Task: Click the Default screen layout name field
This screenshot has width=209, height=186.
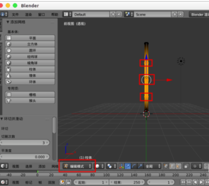Action: click(x=91, y=14)
